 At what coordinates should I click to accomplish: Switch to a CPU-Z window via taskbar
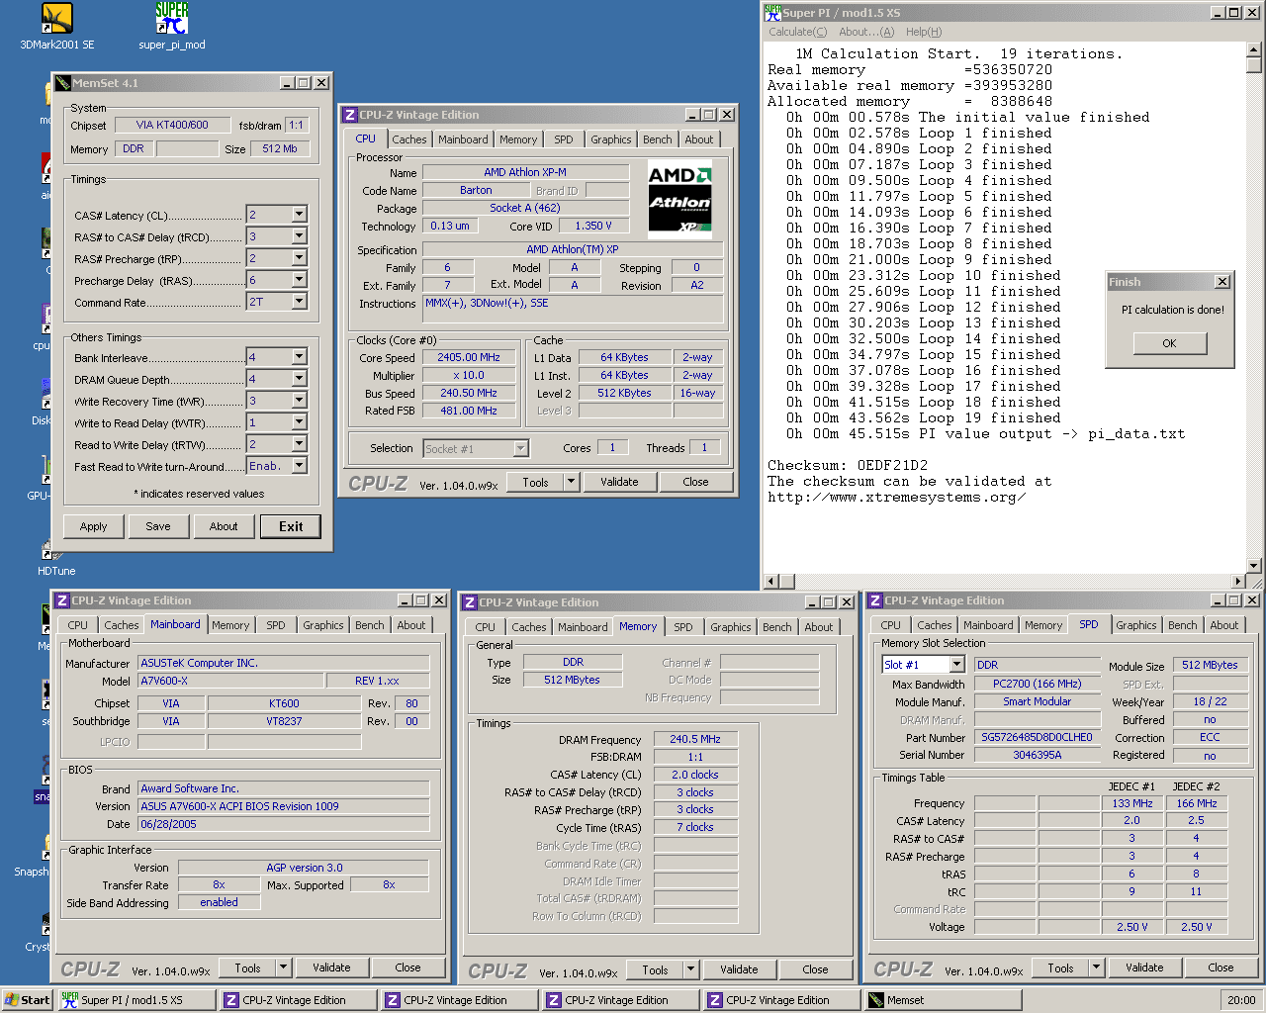pyautogui.click(x=297, y=999)
